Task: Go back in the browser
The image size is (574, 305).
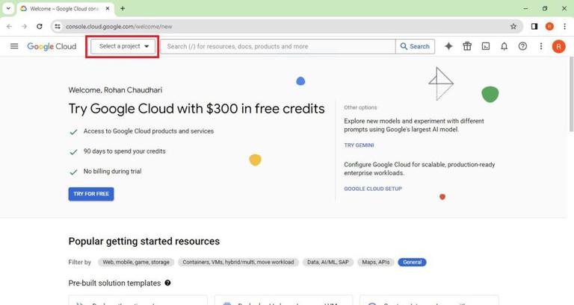Action: pyautogui.click(x=9, y=26)
